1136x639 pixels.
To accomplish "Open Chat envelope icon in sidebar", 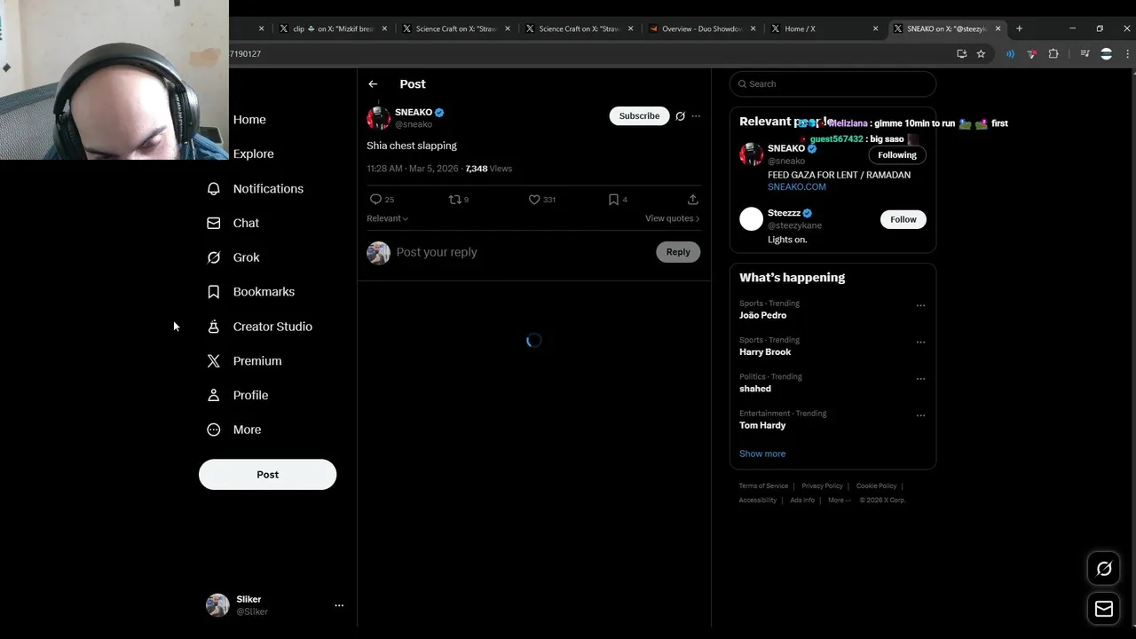I will (x=213, y=223).
